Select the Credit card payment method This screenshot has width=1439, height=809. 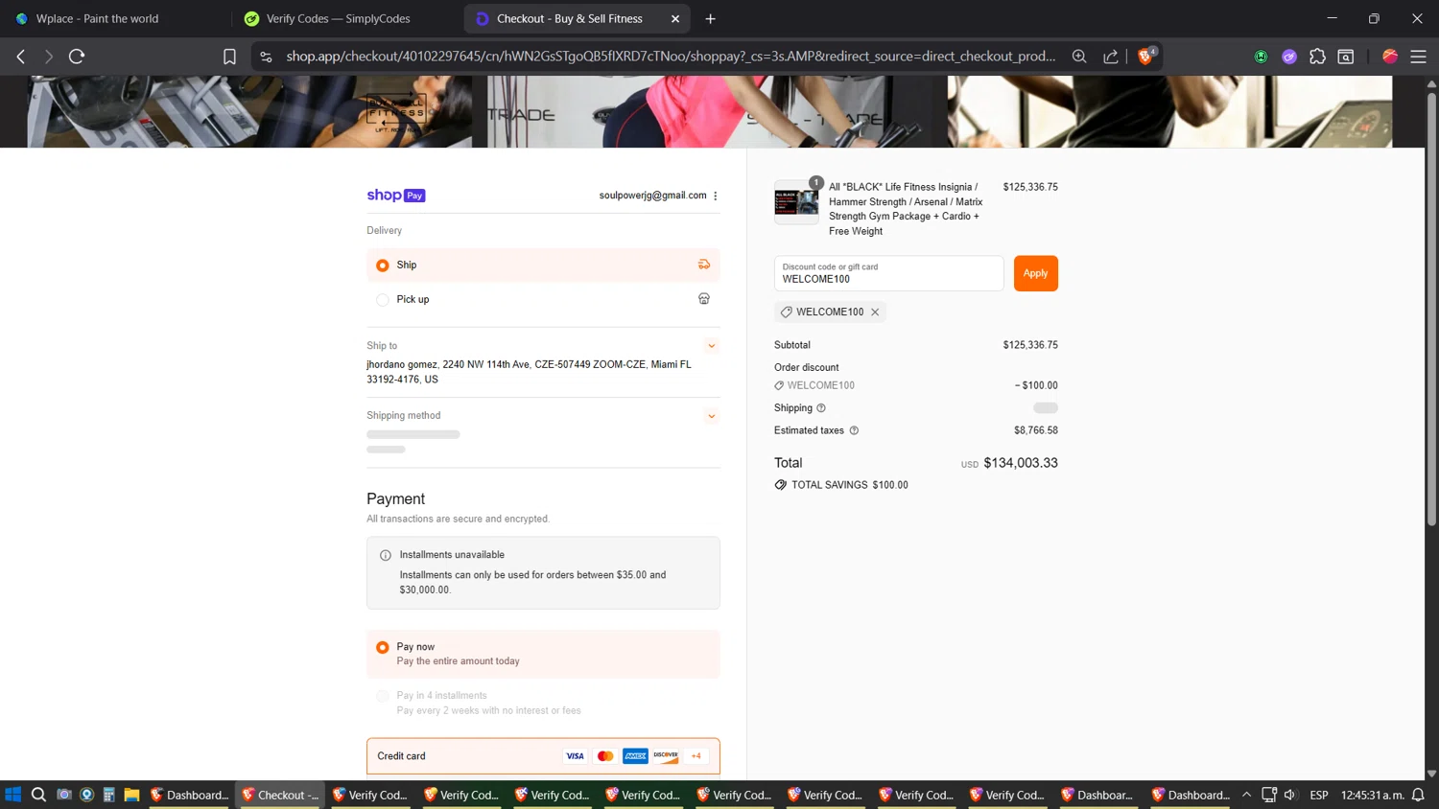[x=543, y=756]
